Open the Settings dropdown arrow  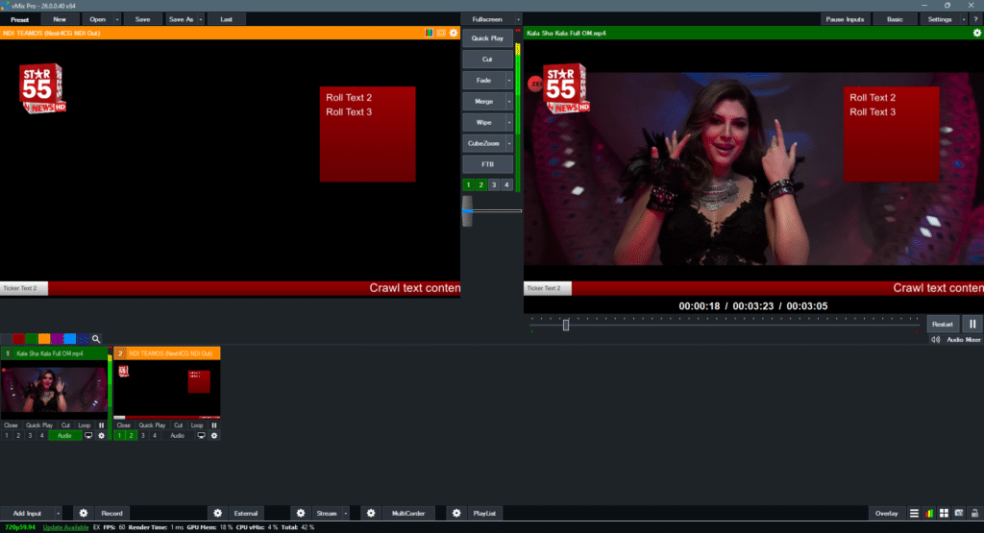coord(964,19)
